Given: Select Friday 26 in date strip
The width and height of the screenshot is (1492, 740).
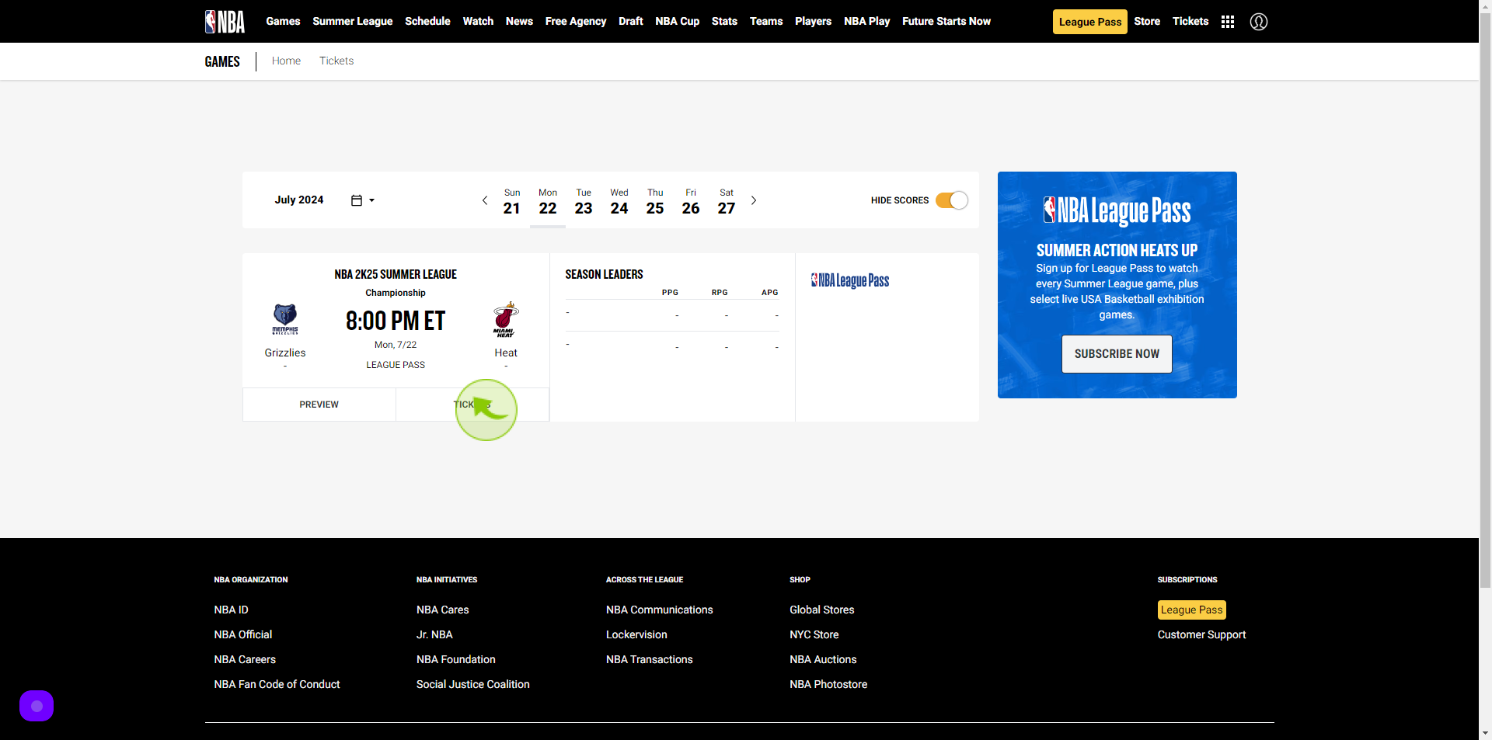Looking at the screenshot, I should (691, 202).
